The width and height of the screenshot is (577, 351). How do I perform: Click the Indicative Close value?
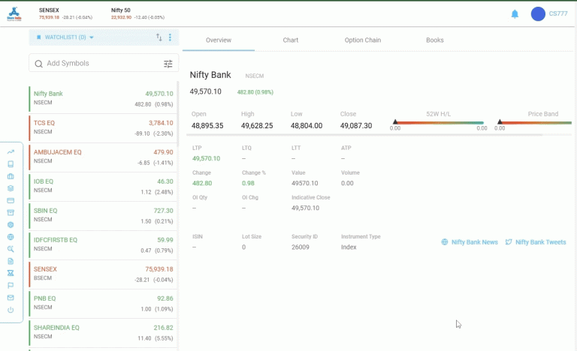click(x=306, y=208)
